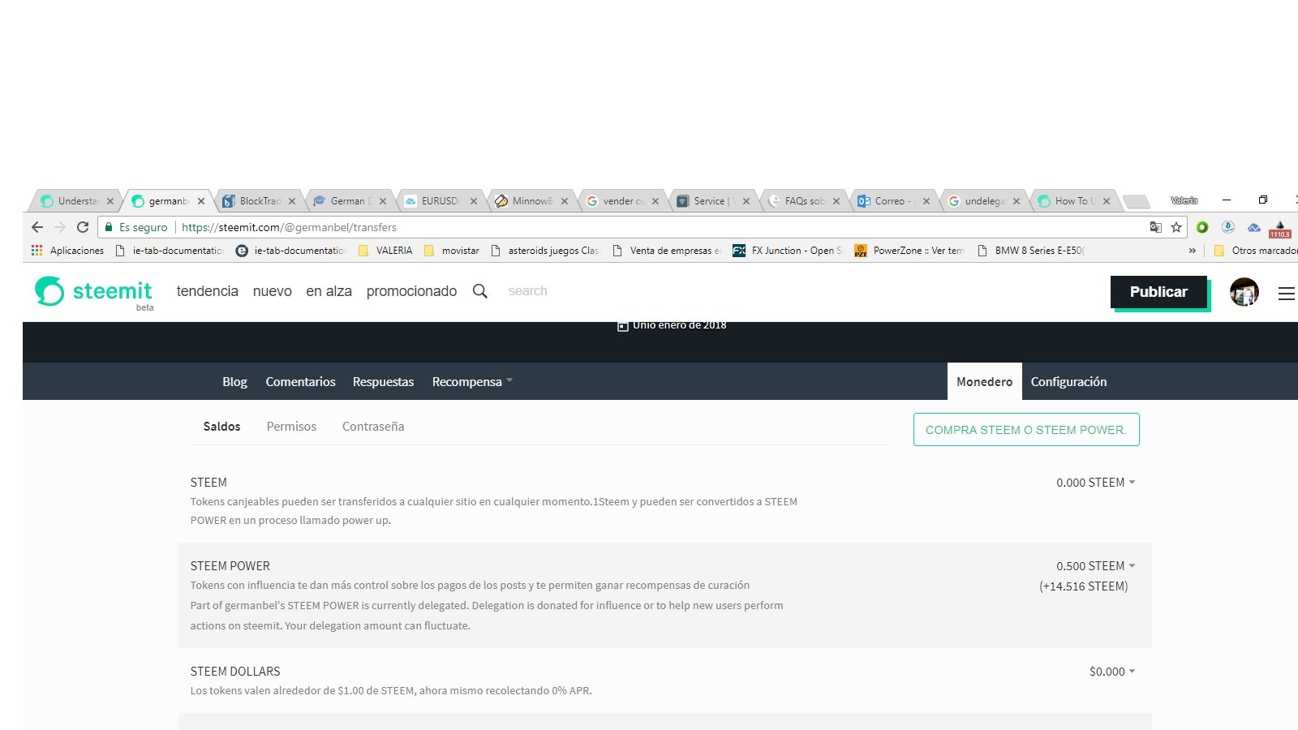
Task: Click the cloud extension icon
Action: 1254,227
